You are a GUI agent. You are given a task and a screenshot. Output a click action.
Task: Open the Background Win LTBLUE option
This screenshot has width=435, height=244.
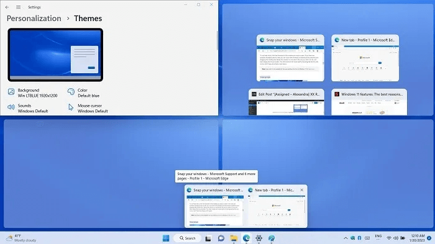click(x=34, y=93)
